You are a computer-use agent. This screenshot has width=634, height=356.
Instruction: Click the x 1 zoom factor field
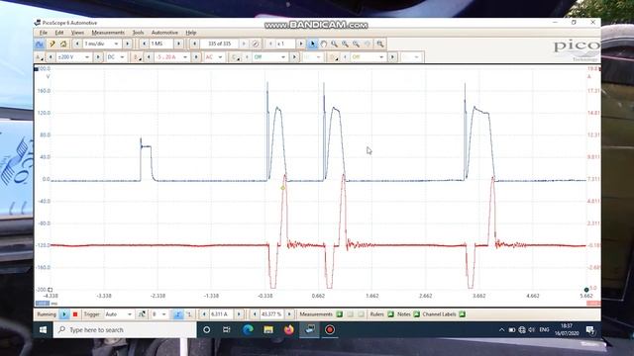pos(285,44)
